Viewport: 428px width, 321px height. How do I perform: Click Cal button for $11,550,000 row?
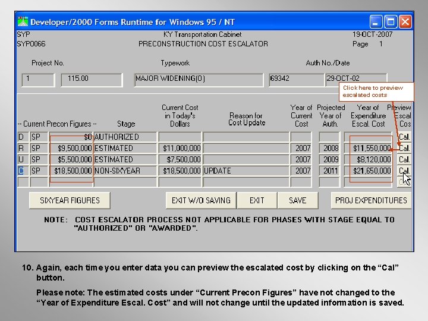[x=404, y=148]
